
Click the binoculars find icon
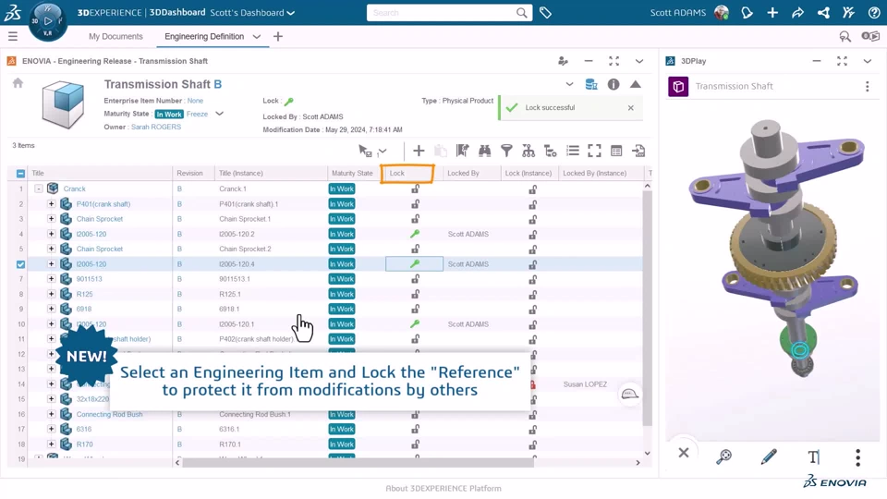[485, 151]
